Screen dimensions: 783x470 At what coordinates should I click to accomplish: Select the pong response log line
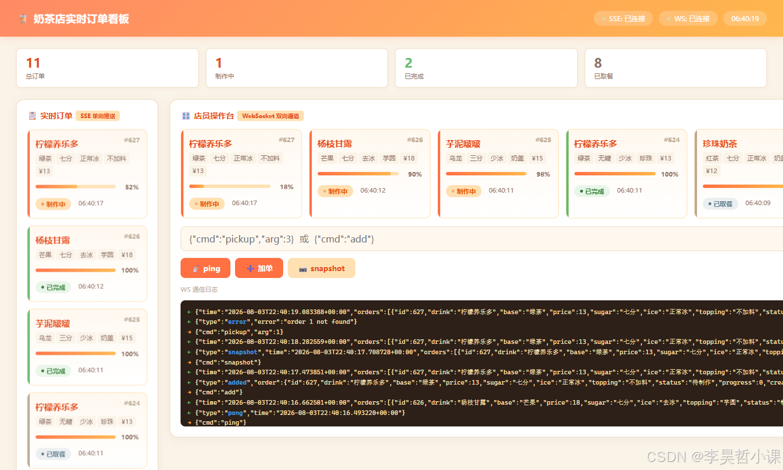300,413
